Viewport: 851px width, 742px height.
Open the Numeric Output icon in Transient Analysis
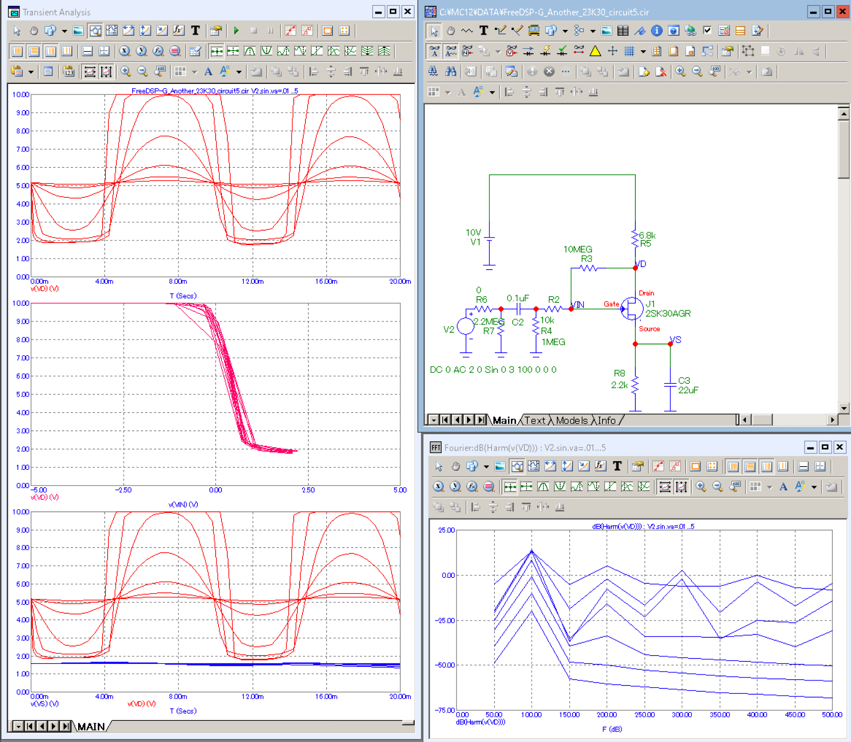click(x=69, y=71)
